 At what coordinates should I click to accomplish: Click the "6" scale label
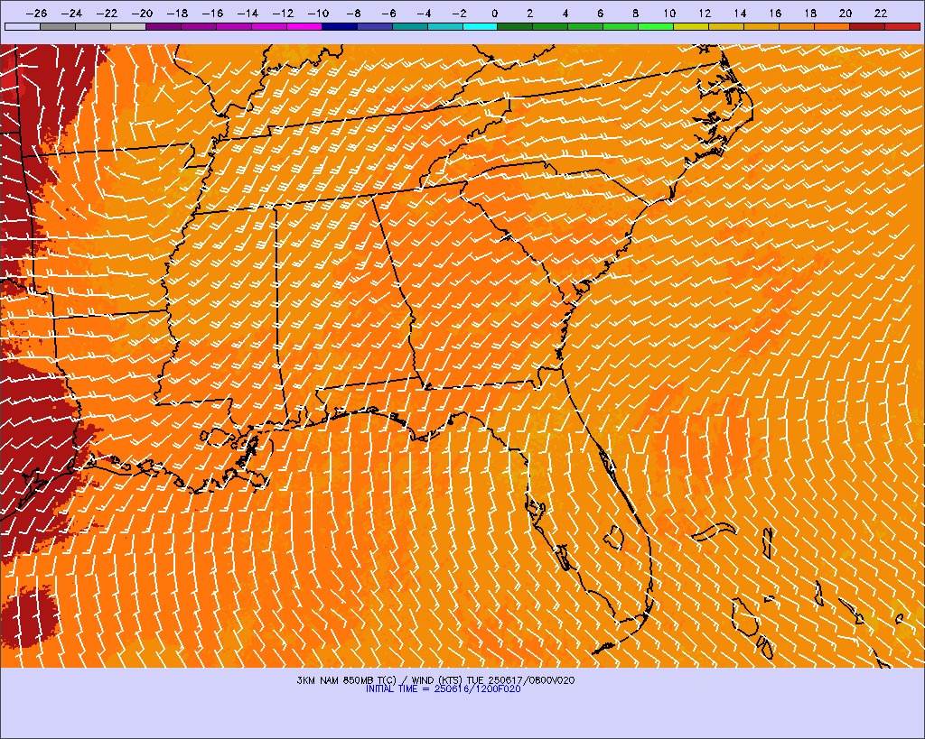click(x=600, y=14)
